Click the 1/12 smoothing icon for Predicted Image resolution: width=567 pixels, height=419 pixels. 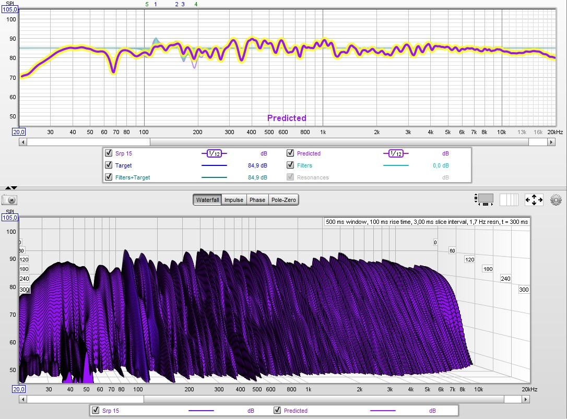[x=396, y=153]
